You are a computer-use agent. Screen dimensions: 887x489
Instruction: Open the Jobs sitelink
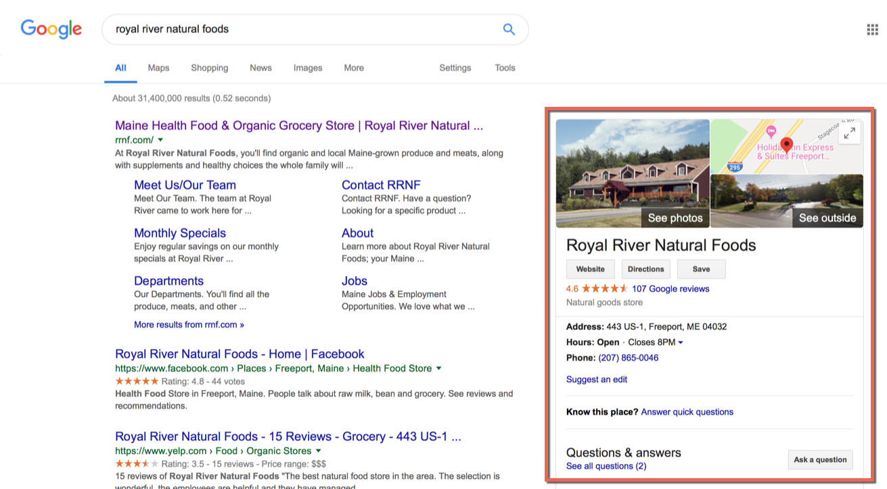pos(355,281)
